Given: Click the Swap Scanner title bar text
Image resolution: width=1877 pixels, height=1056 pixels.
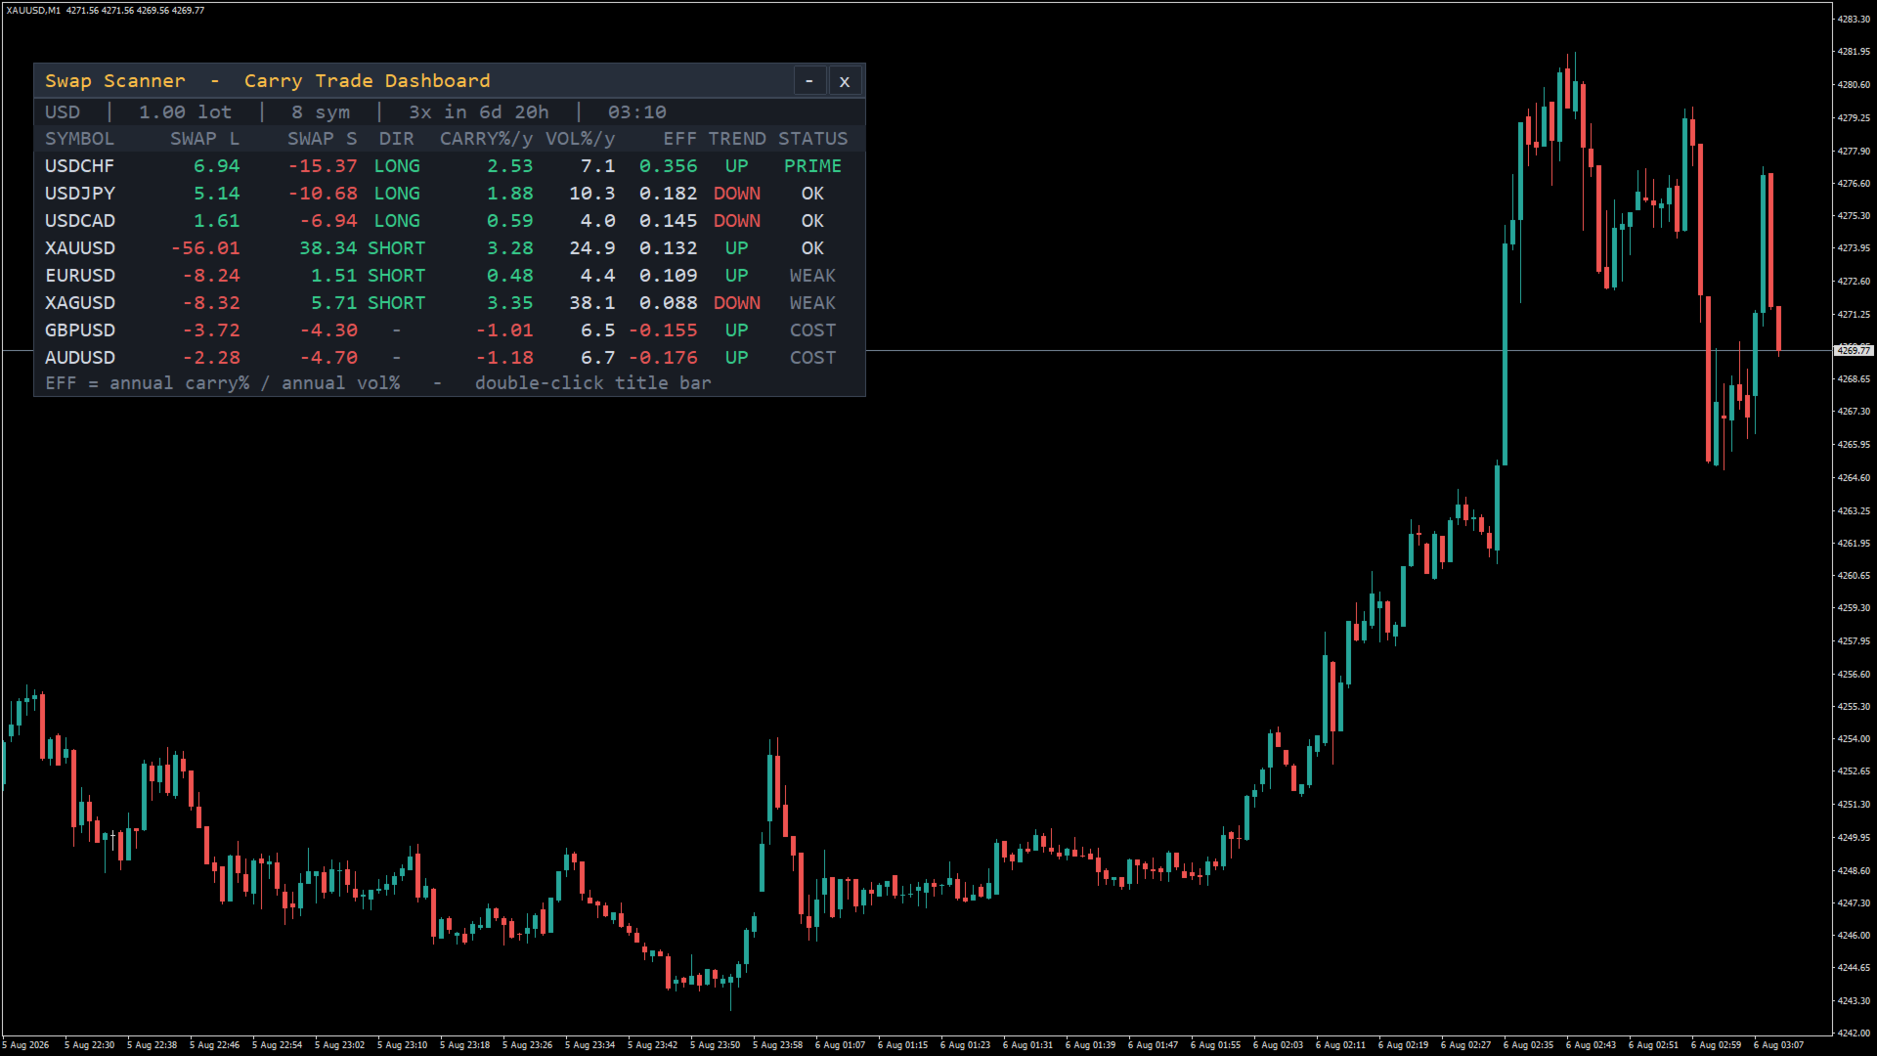Looking at the screenshot, I should pyautogui.click(x=268, y=81).
